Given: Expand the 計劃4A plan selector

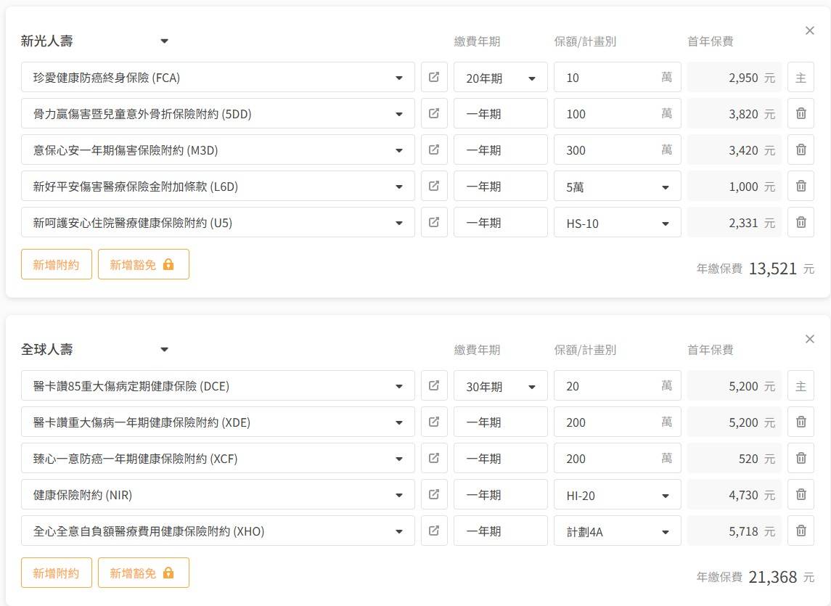Looking at the screenshot, I should click(x=617, y=531).
